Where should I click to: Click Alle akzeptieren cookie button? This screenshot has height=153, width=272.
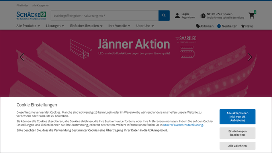(237, 117)
